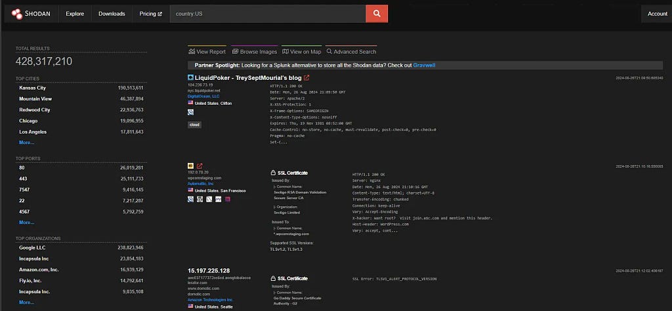Follow the Gravwell partner link

pyautogui.click(x=425, y=65)
